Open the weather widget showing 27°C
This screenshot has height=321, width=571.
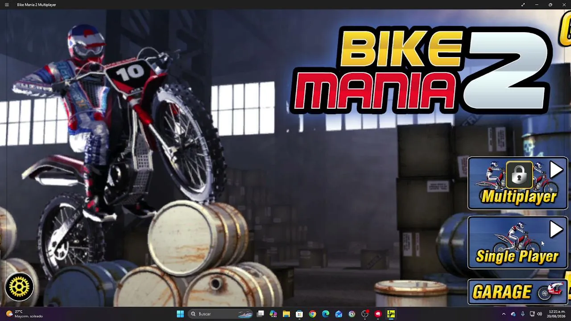[25, 314]
